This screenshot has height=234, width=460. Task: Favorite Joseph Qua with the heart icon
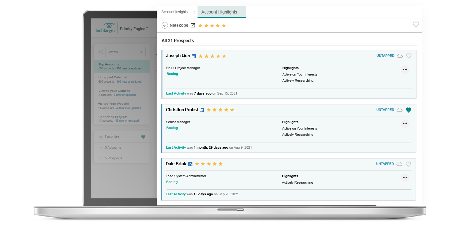tap(408, 56)
